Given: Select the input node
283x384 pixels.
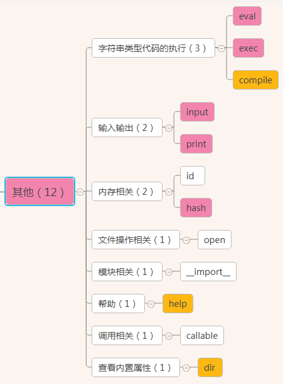Looking at the screenshot, I should 197,112.
